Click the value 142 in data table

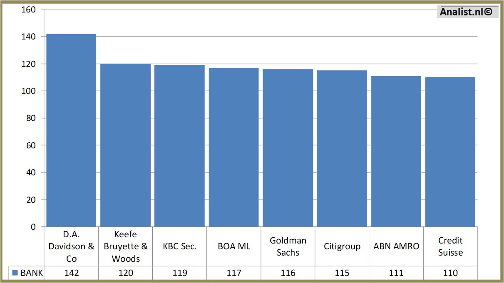71,273
